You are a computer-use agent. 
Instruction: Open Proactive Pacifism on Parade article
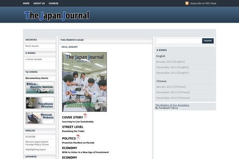point(78,143)
